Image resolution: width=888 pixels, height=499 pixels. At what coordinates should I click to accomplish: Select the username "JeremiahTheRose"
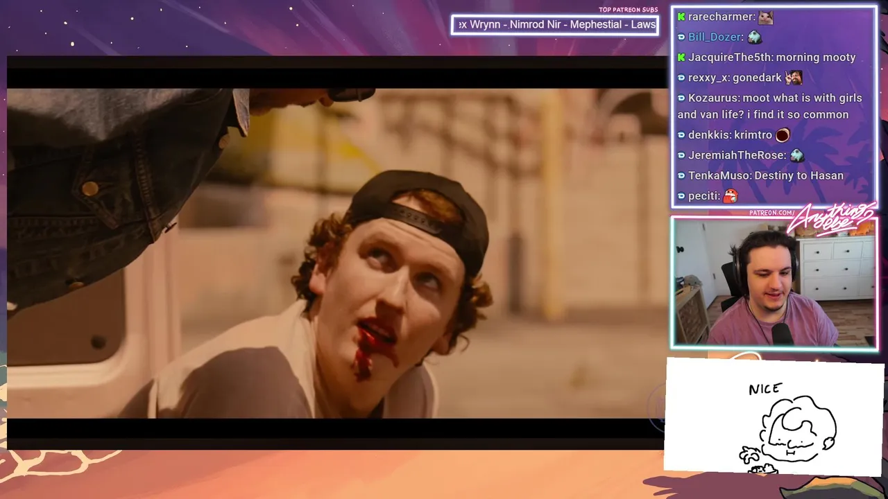737,155
